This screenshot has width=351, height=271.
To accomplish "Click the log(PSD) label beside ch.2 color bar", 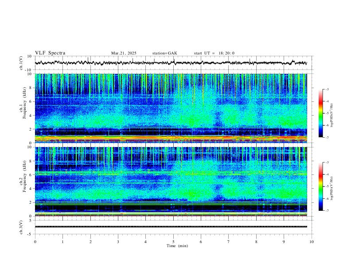I will [331, 189].
